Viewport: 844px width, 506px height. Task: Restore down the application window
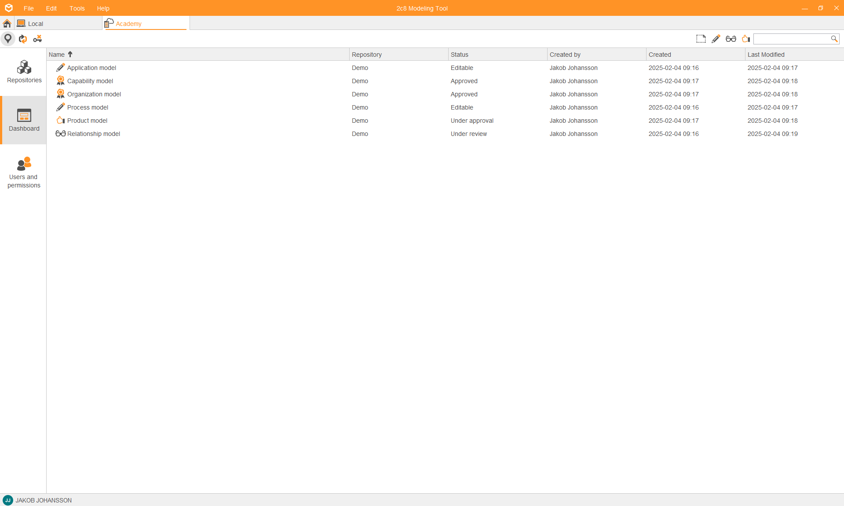coord(821,8)
